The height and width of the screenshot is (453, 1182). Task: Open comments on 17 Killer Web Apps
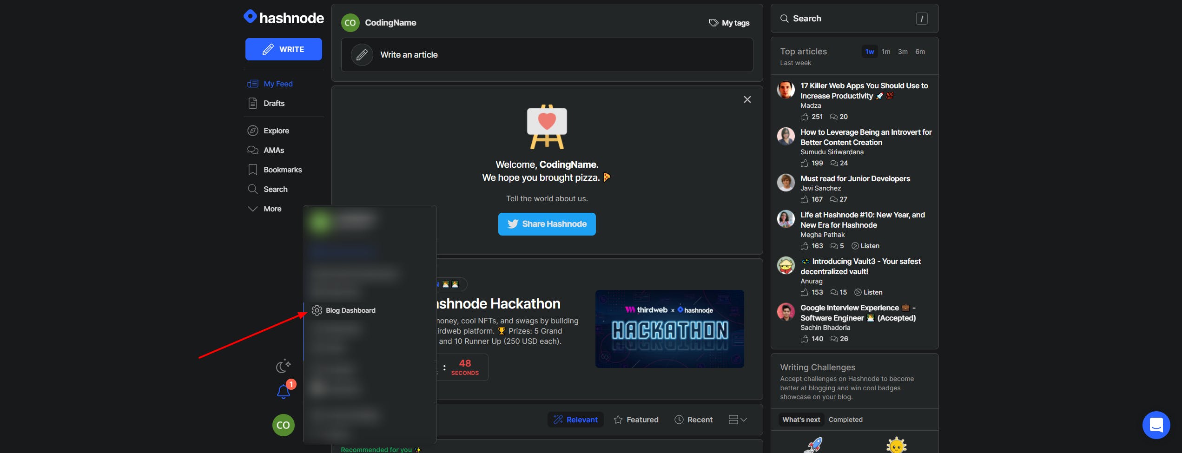pyautogui.click(x=839, y=117)
